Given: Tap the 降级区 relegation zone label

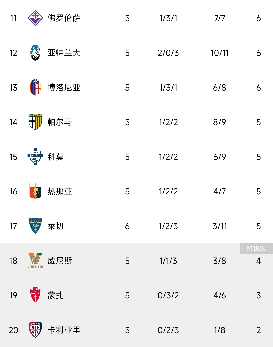Looking at the screenshot, I should 256,248.
